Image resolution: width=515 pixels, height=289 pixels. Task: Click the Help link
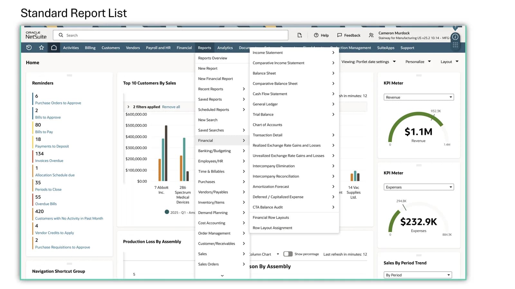point(324,35)
